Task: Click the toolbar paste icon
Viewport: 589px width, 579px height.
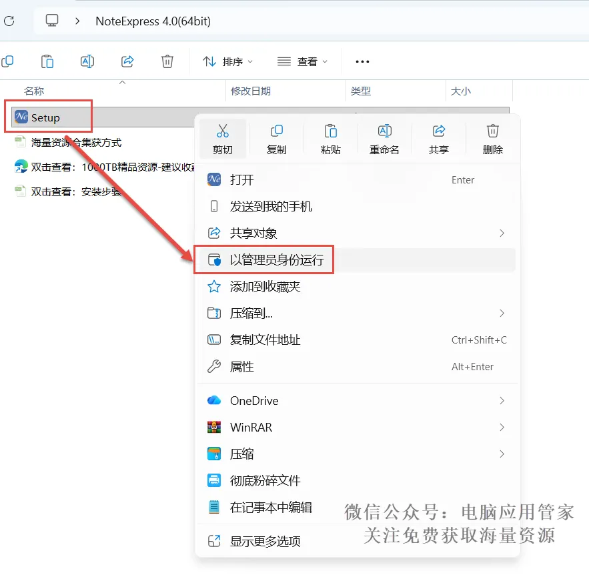Action: (x=47, y=61)
